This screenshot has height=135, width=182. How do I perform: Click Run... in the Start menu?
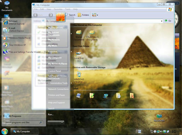51,115
